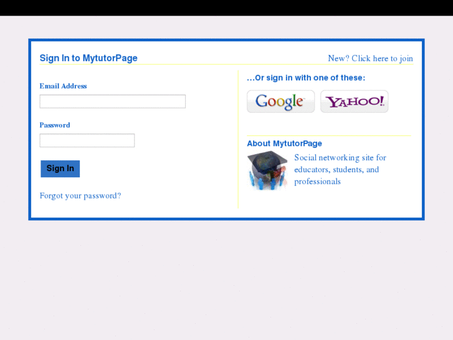The height and width of the screenshot is (340, 453).
Task: Follow the New? Click here to join link
Action: [x=370, y=59]
